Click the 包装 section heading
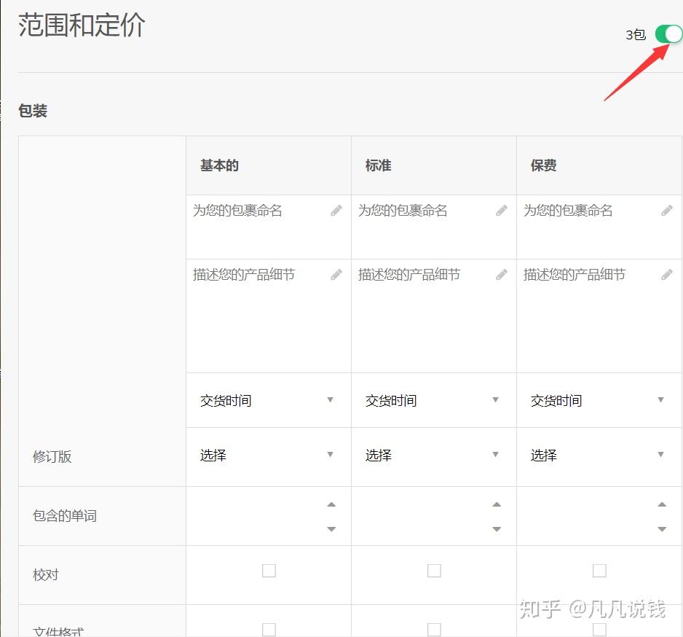 tap(33, 110)
